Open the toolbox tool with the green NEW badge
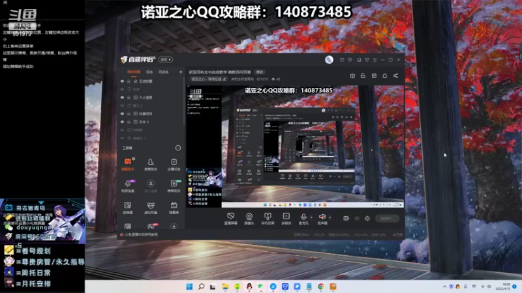Screen dimensions: 522x293 point(174,186)
